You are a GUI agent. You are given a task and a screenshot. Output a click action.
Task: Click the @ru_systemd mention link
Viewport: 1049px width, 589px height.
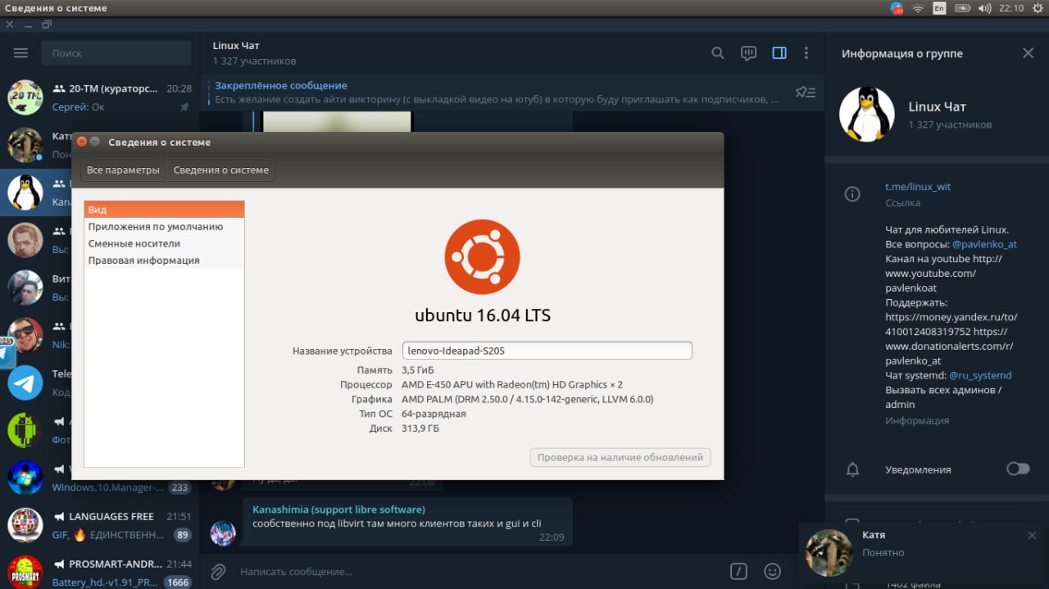980,375
